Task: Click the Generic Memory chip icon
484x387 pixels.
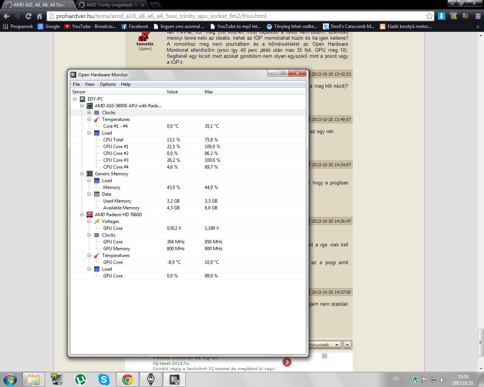Action: [90, 174]
